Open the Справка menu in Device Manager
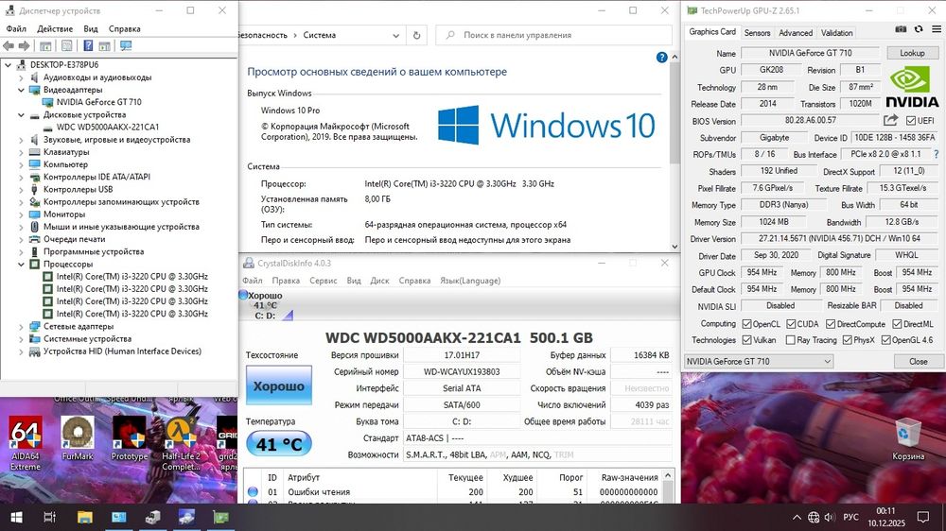Screen dimensions: 946x531 [x=124, y=28]
